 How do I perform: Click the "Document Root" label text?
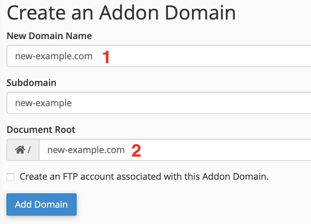tap(41, 130)
